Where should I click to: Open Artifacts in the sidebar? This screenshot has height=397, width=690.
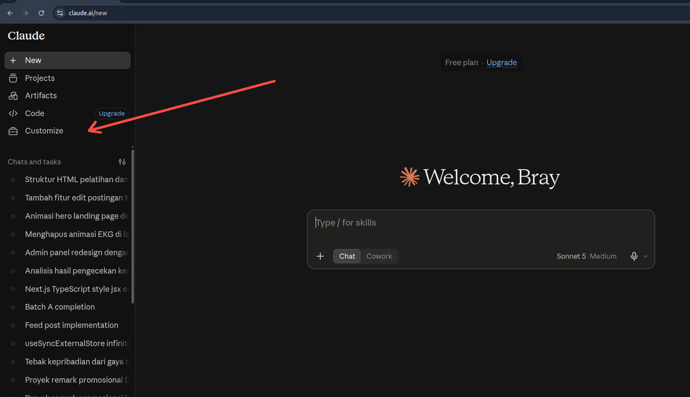[x=67, y=96]
